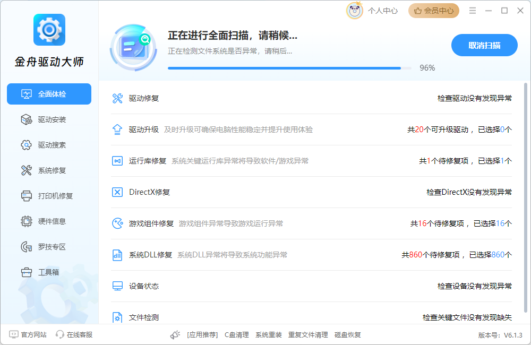This screenshot has width=531, height=345.
Task: Click the headset icon for 在线客服
Action: point(60,334)
